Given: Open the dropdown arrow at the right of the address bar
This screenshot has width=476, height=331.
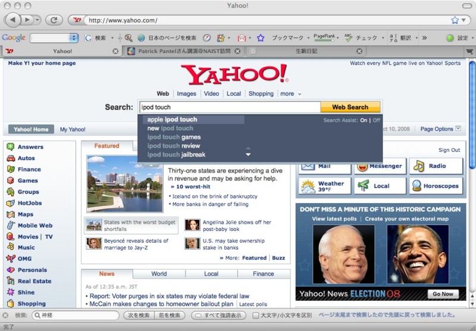Looking at the screenshot, I should [x=464, y=20].
